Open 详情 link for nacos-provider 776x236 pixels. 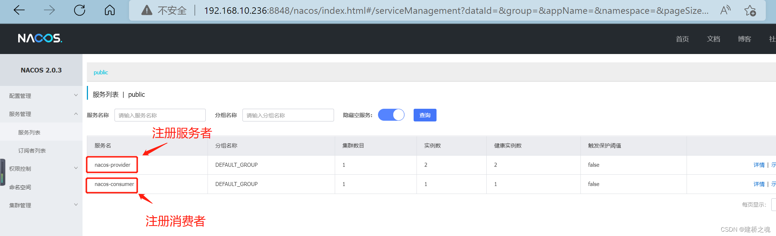tap(759, 165)
